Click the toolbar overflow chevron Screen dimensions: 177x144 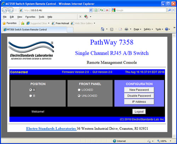[174, 28]
